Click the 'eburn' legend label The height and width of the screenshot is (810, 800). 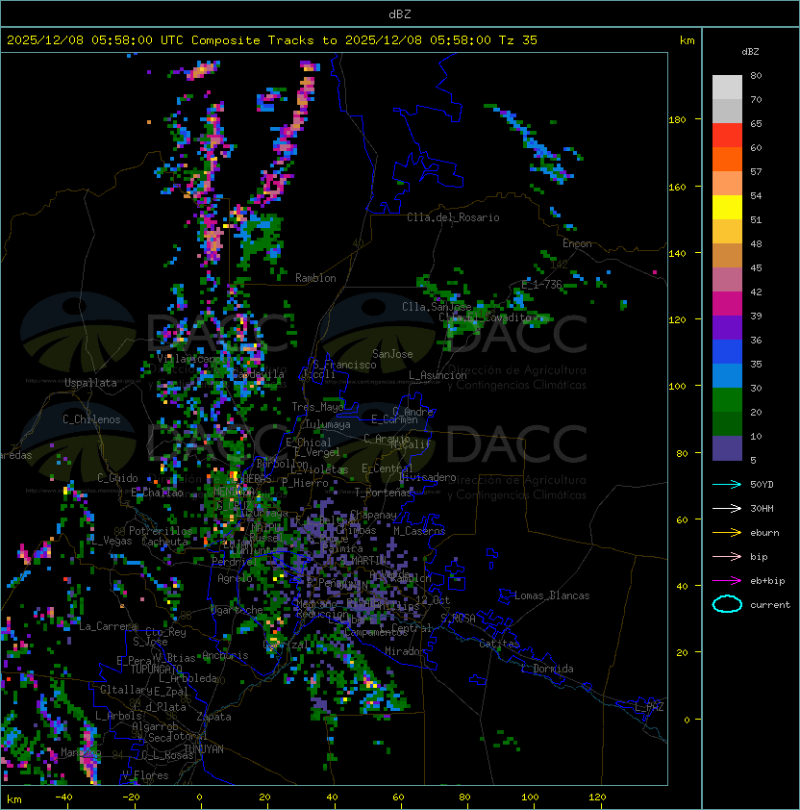764,533
